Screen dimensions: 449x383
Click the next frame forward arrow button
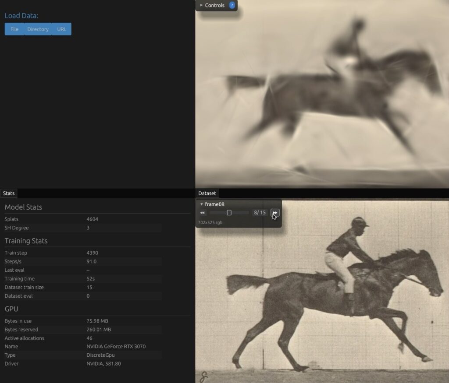point(274,213)
